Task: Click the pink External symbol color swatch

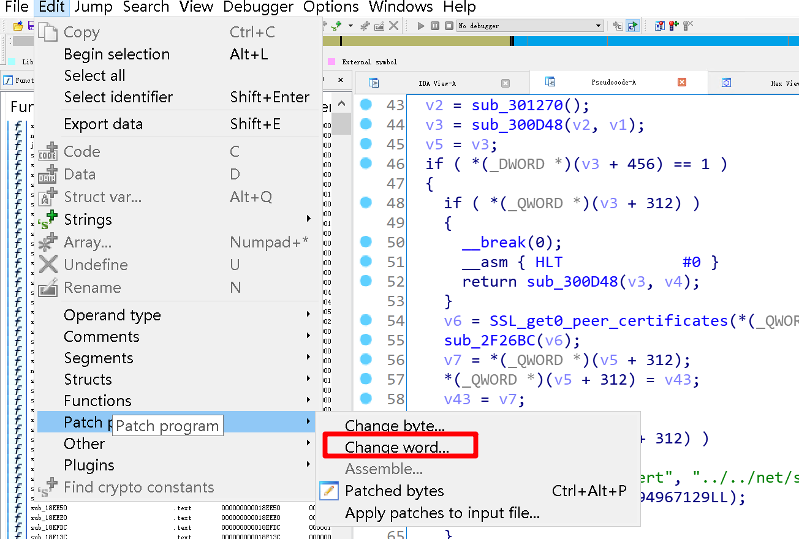Action: [x=331, y=62]
